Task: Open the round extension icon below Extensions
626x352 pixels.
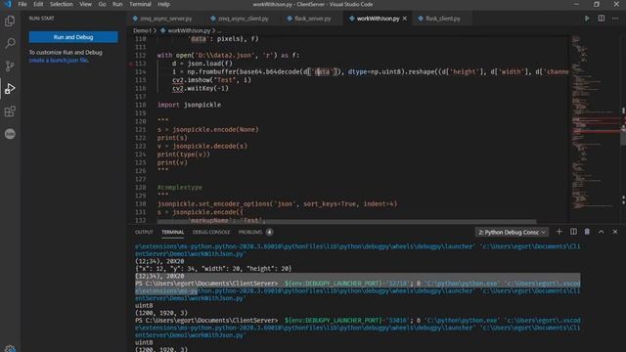Action: pyautogui.click(x=10, y=134)
